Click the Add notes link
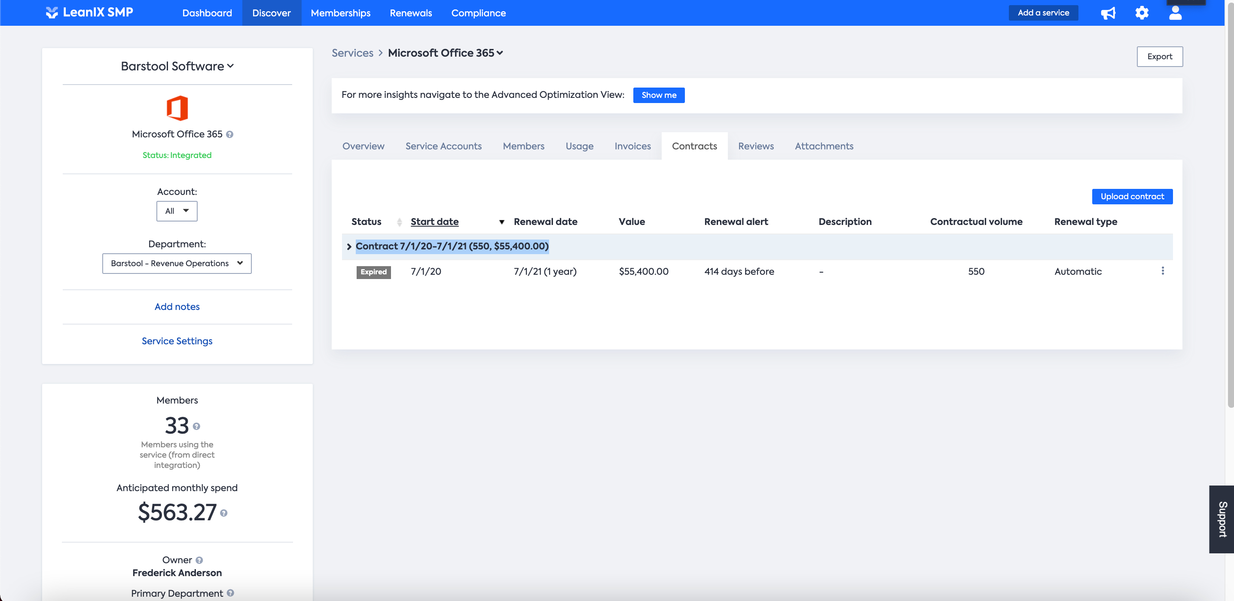This screenshot has width=1234, height=601. 177,307
